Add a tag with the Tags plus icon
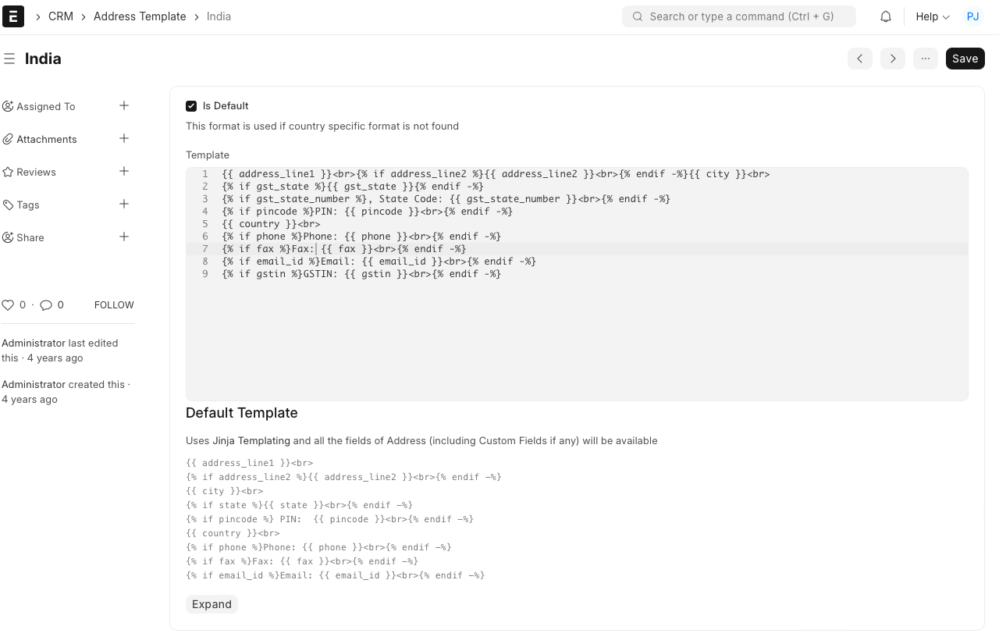Screen dimensions: 999x644 coord(124,204)
